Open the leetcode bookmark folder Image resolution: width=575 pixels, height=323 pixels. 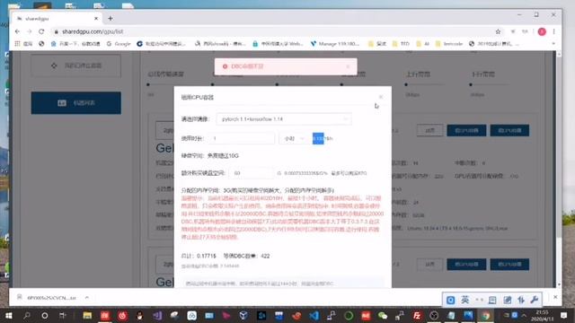pyautogui.click(x=449, y=44)
